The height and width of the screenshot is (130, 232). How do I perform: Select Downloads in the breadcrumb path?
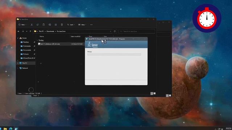50,31
